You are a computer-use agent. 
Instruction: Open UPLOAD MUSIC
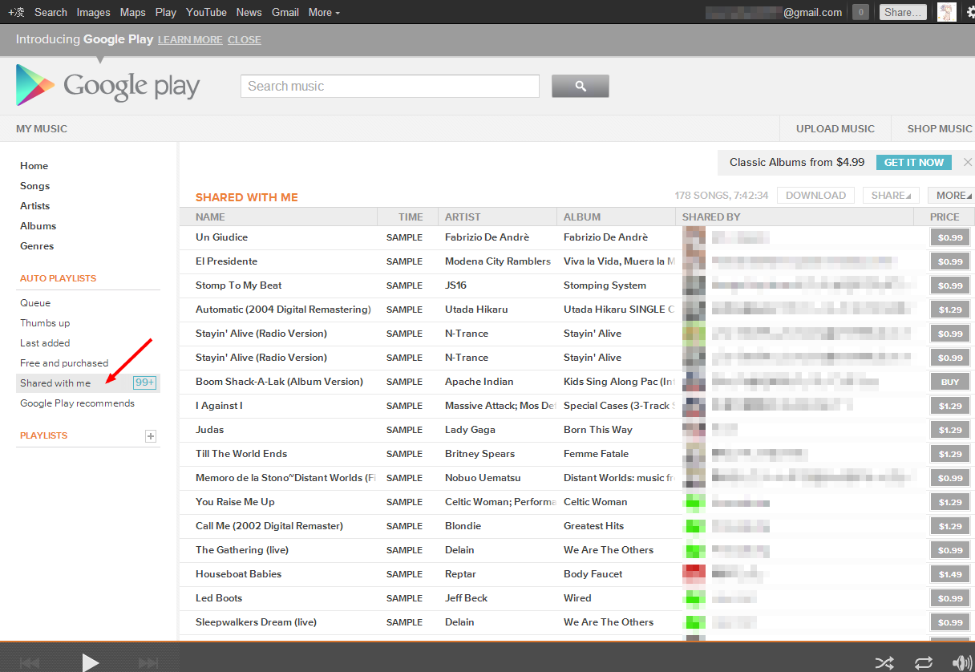(x=835, y=128)
